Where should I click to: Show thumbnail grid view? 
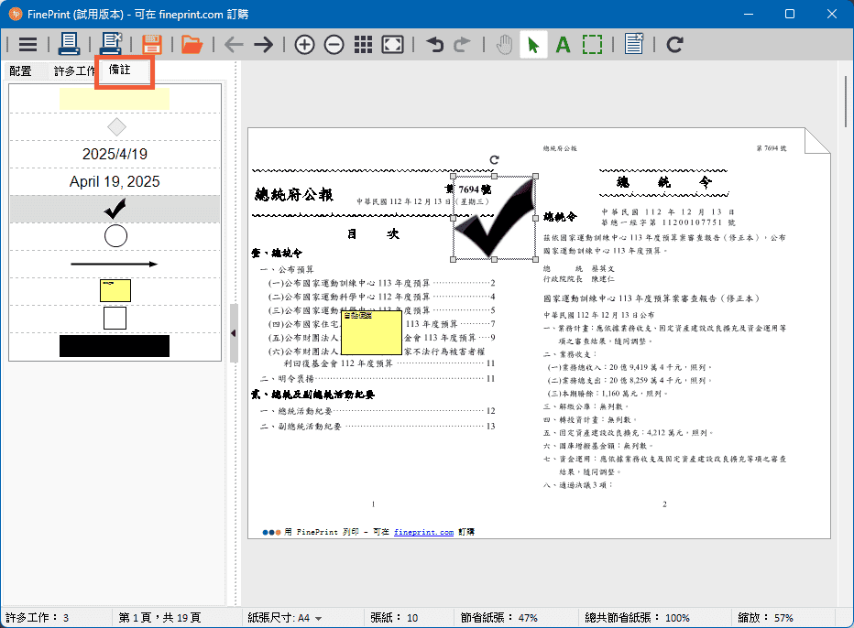coord(363,44)
